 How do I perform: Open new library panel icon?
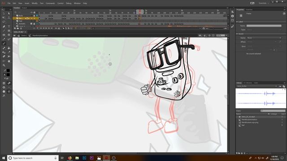284,86
